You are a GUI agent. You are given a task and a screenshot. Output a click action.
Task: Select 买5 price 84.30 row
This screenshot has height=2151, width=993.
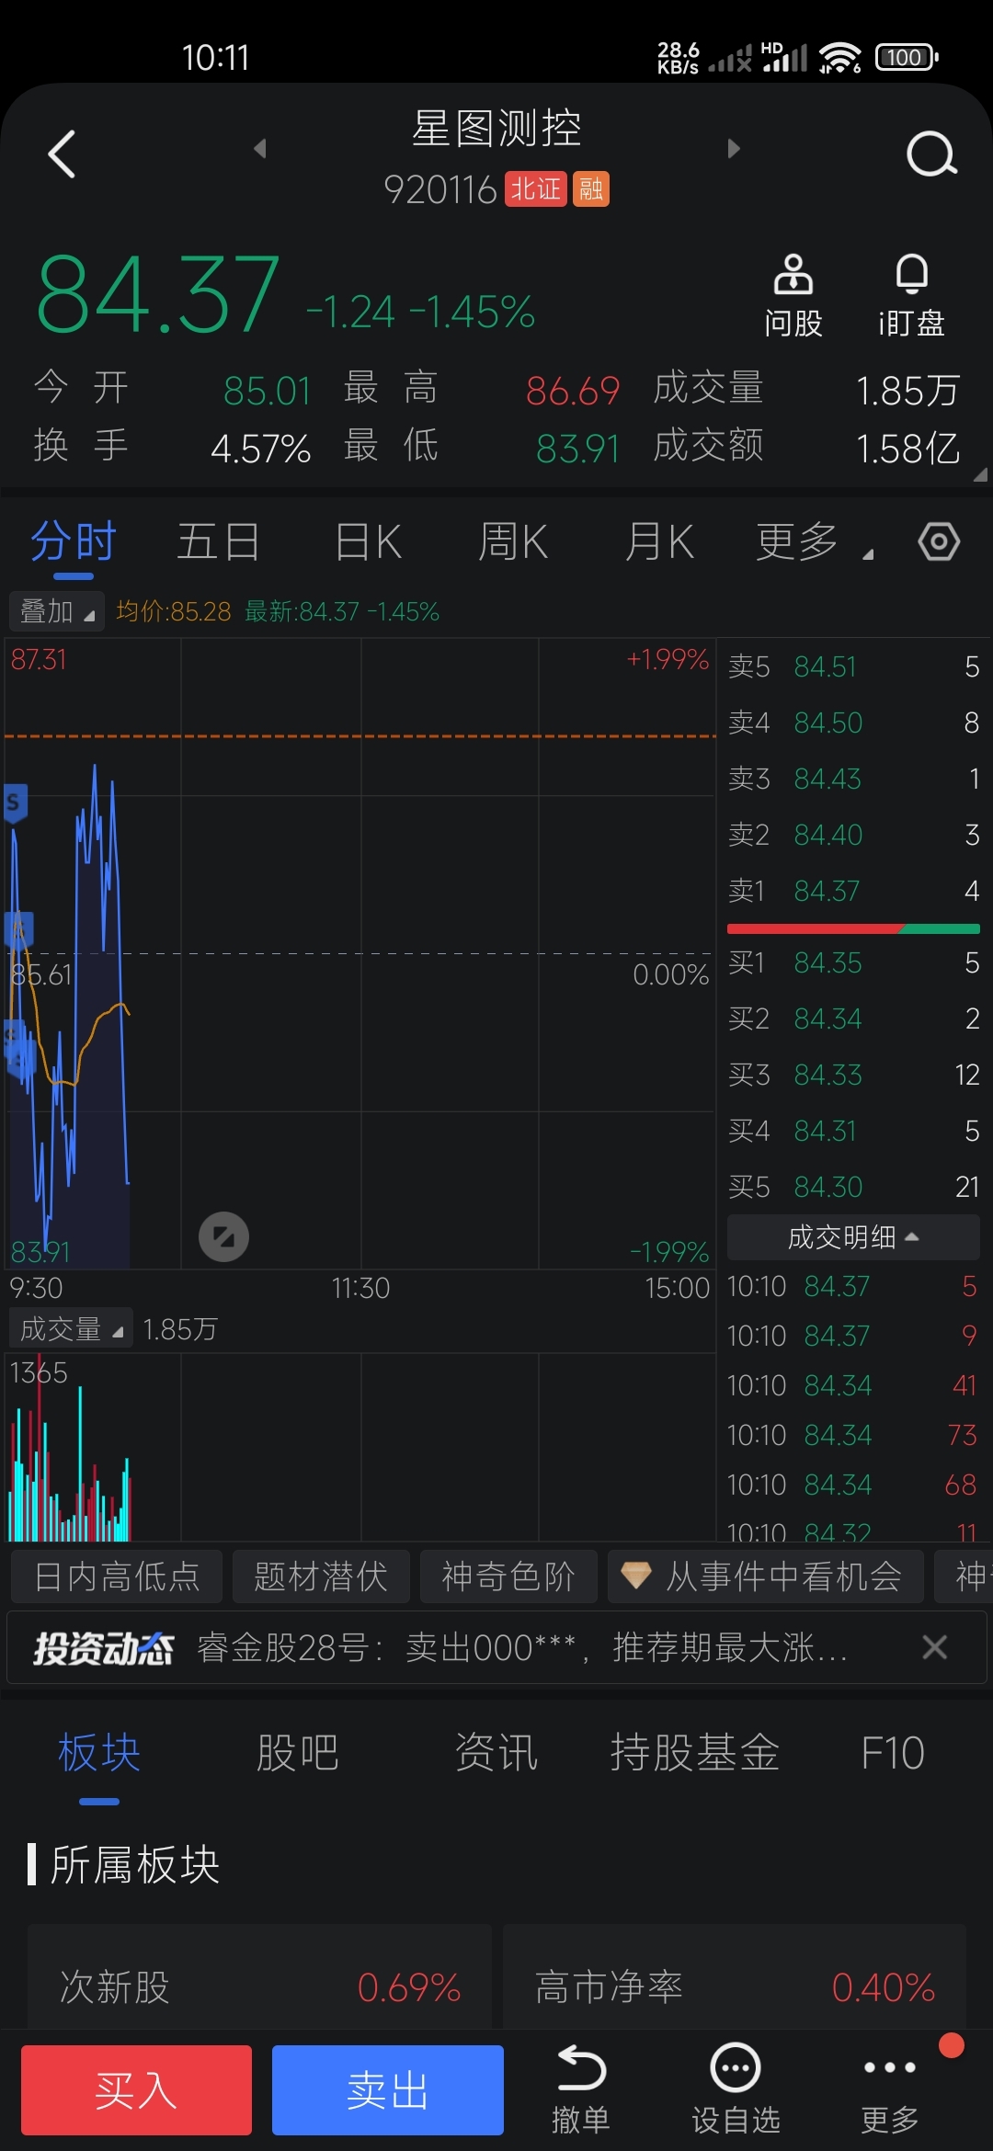tap(853, 1187)
